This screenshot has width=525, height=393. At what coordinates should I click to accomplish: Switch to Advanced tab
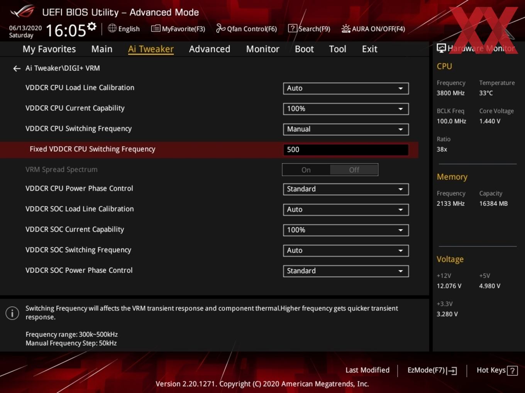pyautogui.click(x=210, y=49)
